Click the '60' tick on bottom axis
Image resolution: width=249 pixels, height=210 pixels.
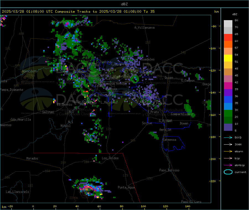coord(99,206)
